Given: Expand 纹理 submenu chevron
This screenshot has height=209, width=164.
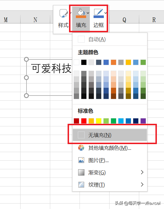Looking at the screenshot, I should (142, 184).
